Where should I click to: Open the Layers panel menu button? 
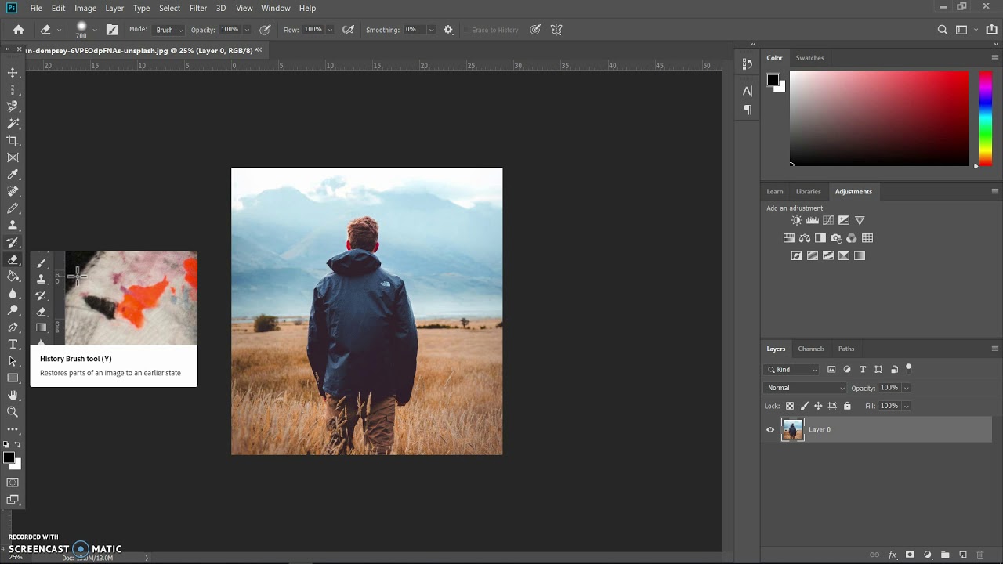click(995, 349)
